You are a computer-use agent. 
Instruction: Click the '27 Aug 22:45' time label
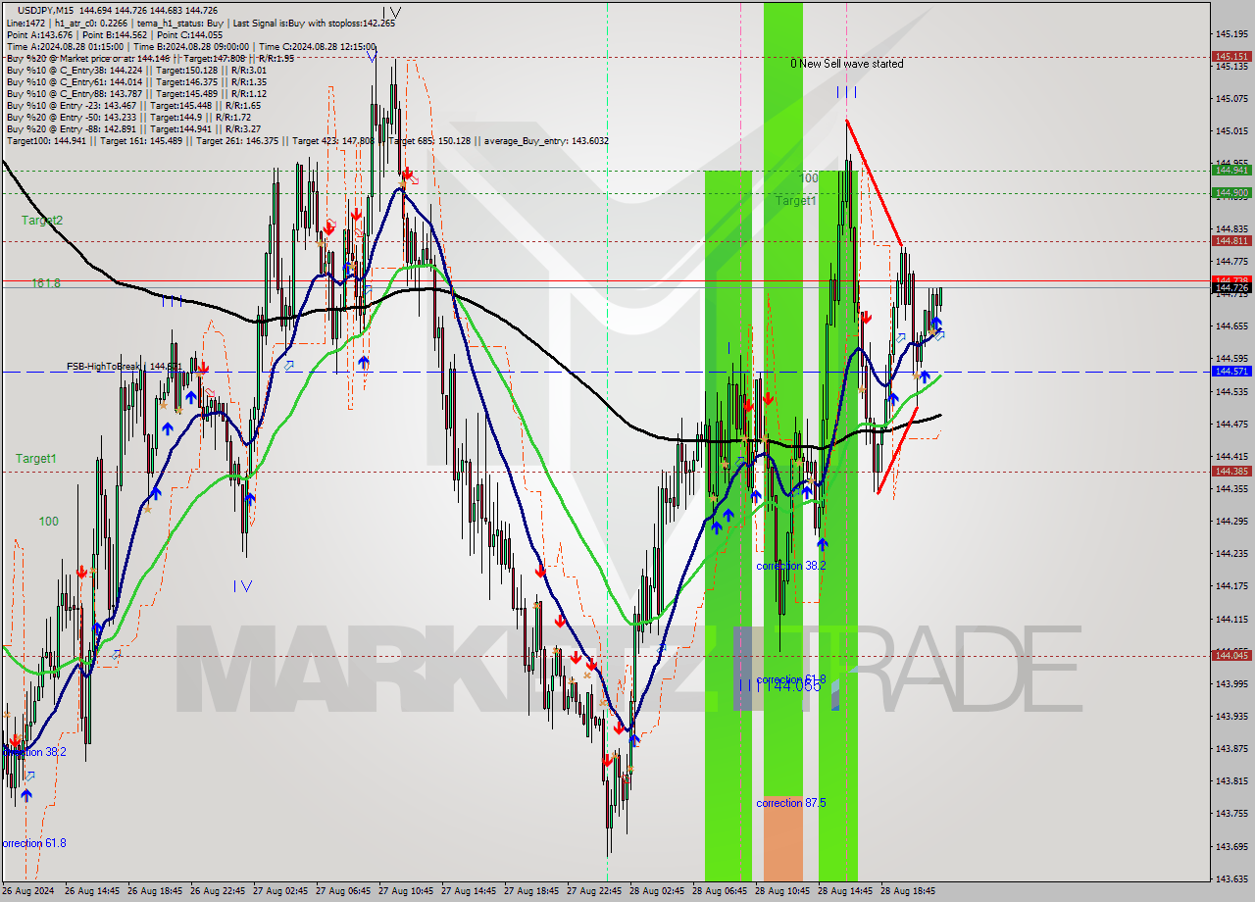point(594,891)
